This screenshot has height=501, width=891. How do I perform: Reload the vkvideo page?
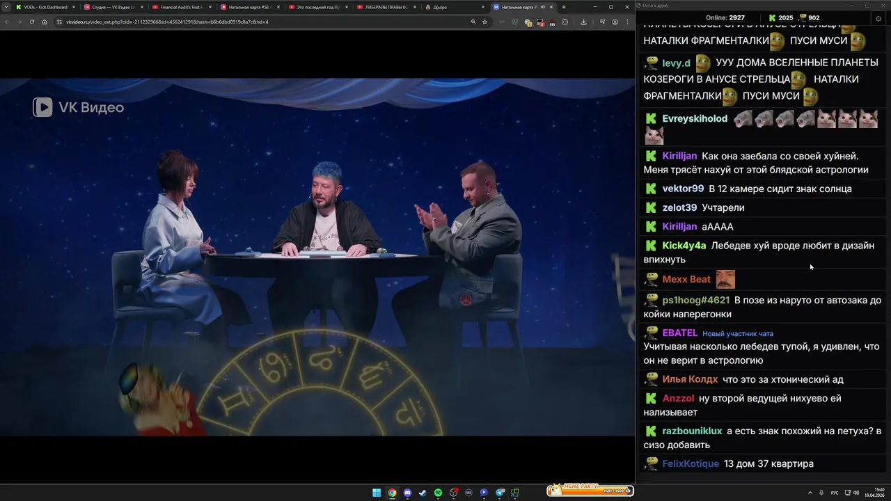point(31,22)
